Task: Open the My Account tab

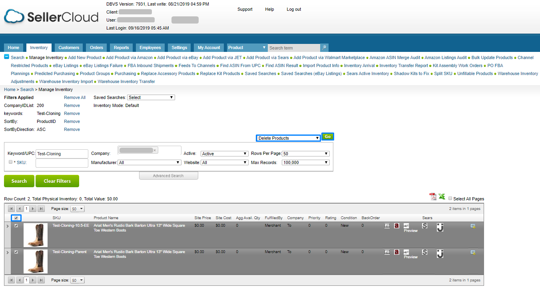Action: coord(209,48)
